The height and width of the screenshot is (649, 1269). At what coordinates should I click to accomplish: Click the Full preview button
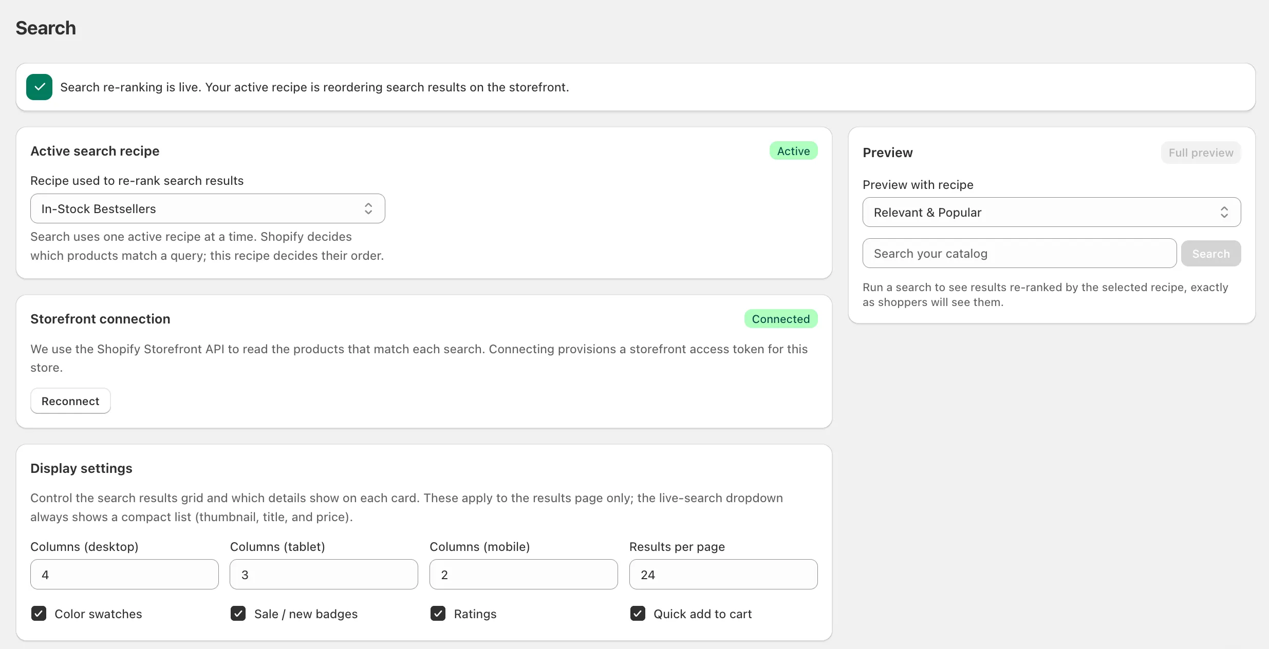coord(1201,152)
